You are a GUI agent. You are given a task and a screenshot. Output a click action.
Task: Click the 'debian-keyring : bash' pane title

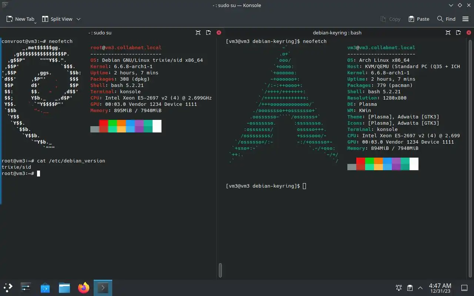tap(337, 33)
